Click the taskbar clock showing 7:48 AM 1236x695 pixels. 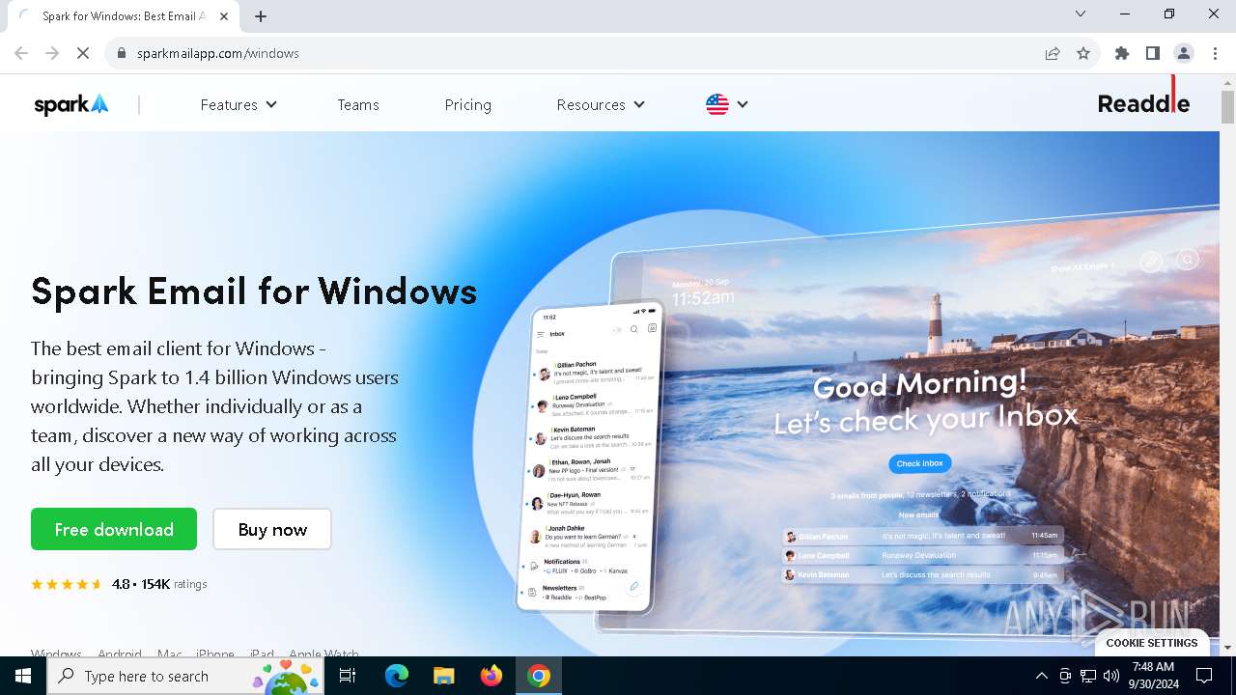tap(1154, 676)
